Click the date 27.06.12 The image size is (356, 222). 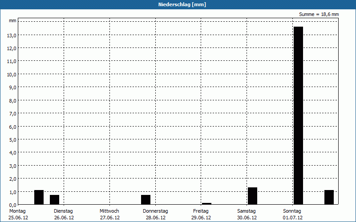click(x=110, y=218)
